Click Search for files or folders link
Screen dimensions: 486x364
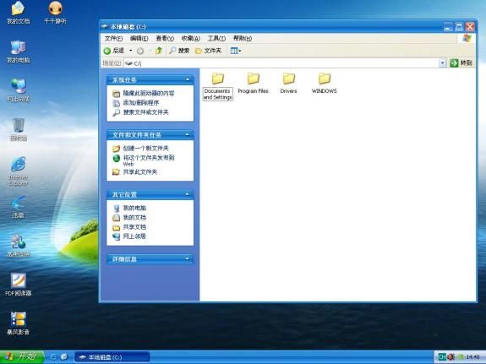coord(140,112)
